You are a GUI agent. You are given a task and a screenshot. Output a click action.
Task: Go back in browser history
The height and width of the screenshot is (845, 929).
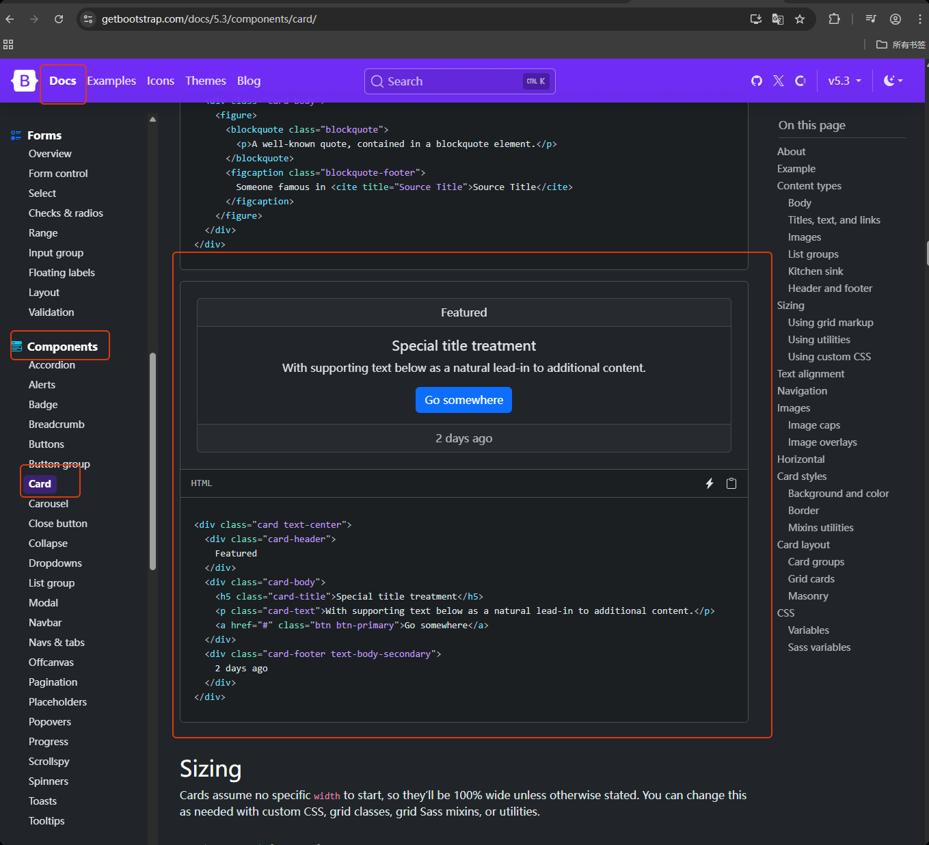coord(10,19)
